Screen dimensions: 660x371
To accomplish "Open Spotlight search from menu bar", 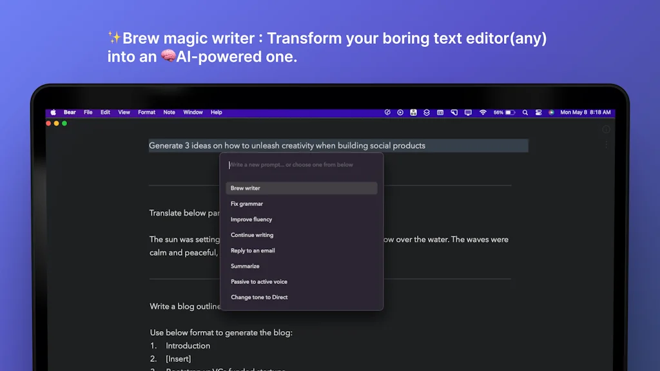I will (x=524, y=112).
